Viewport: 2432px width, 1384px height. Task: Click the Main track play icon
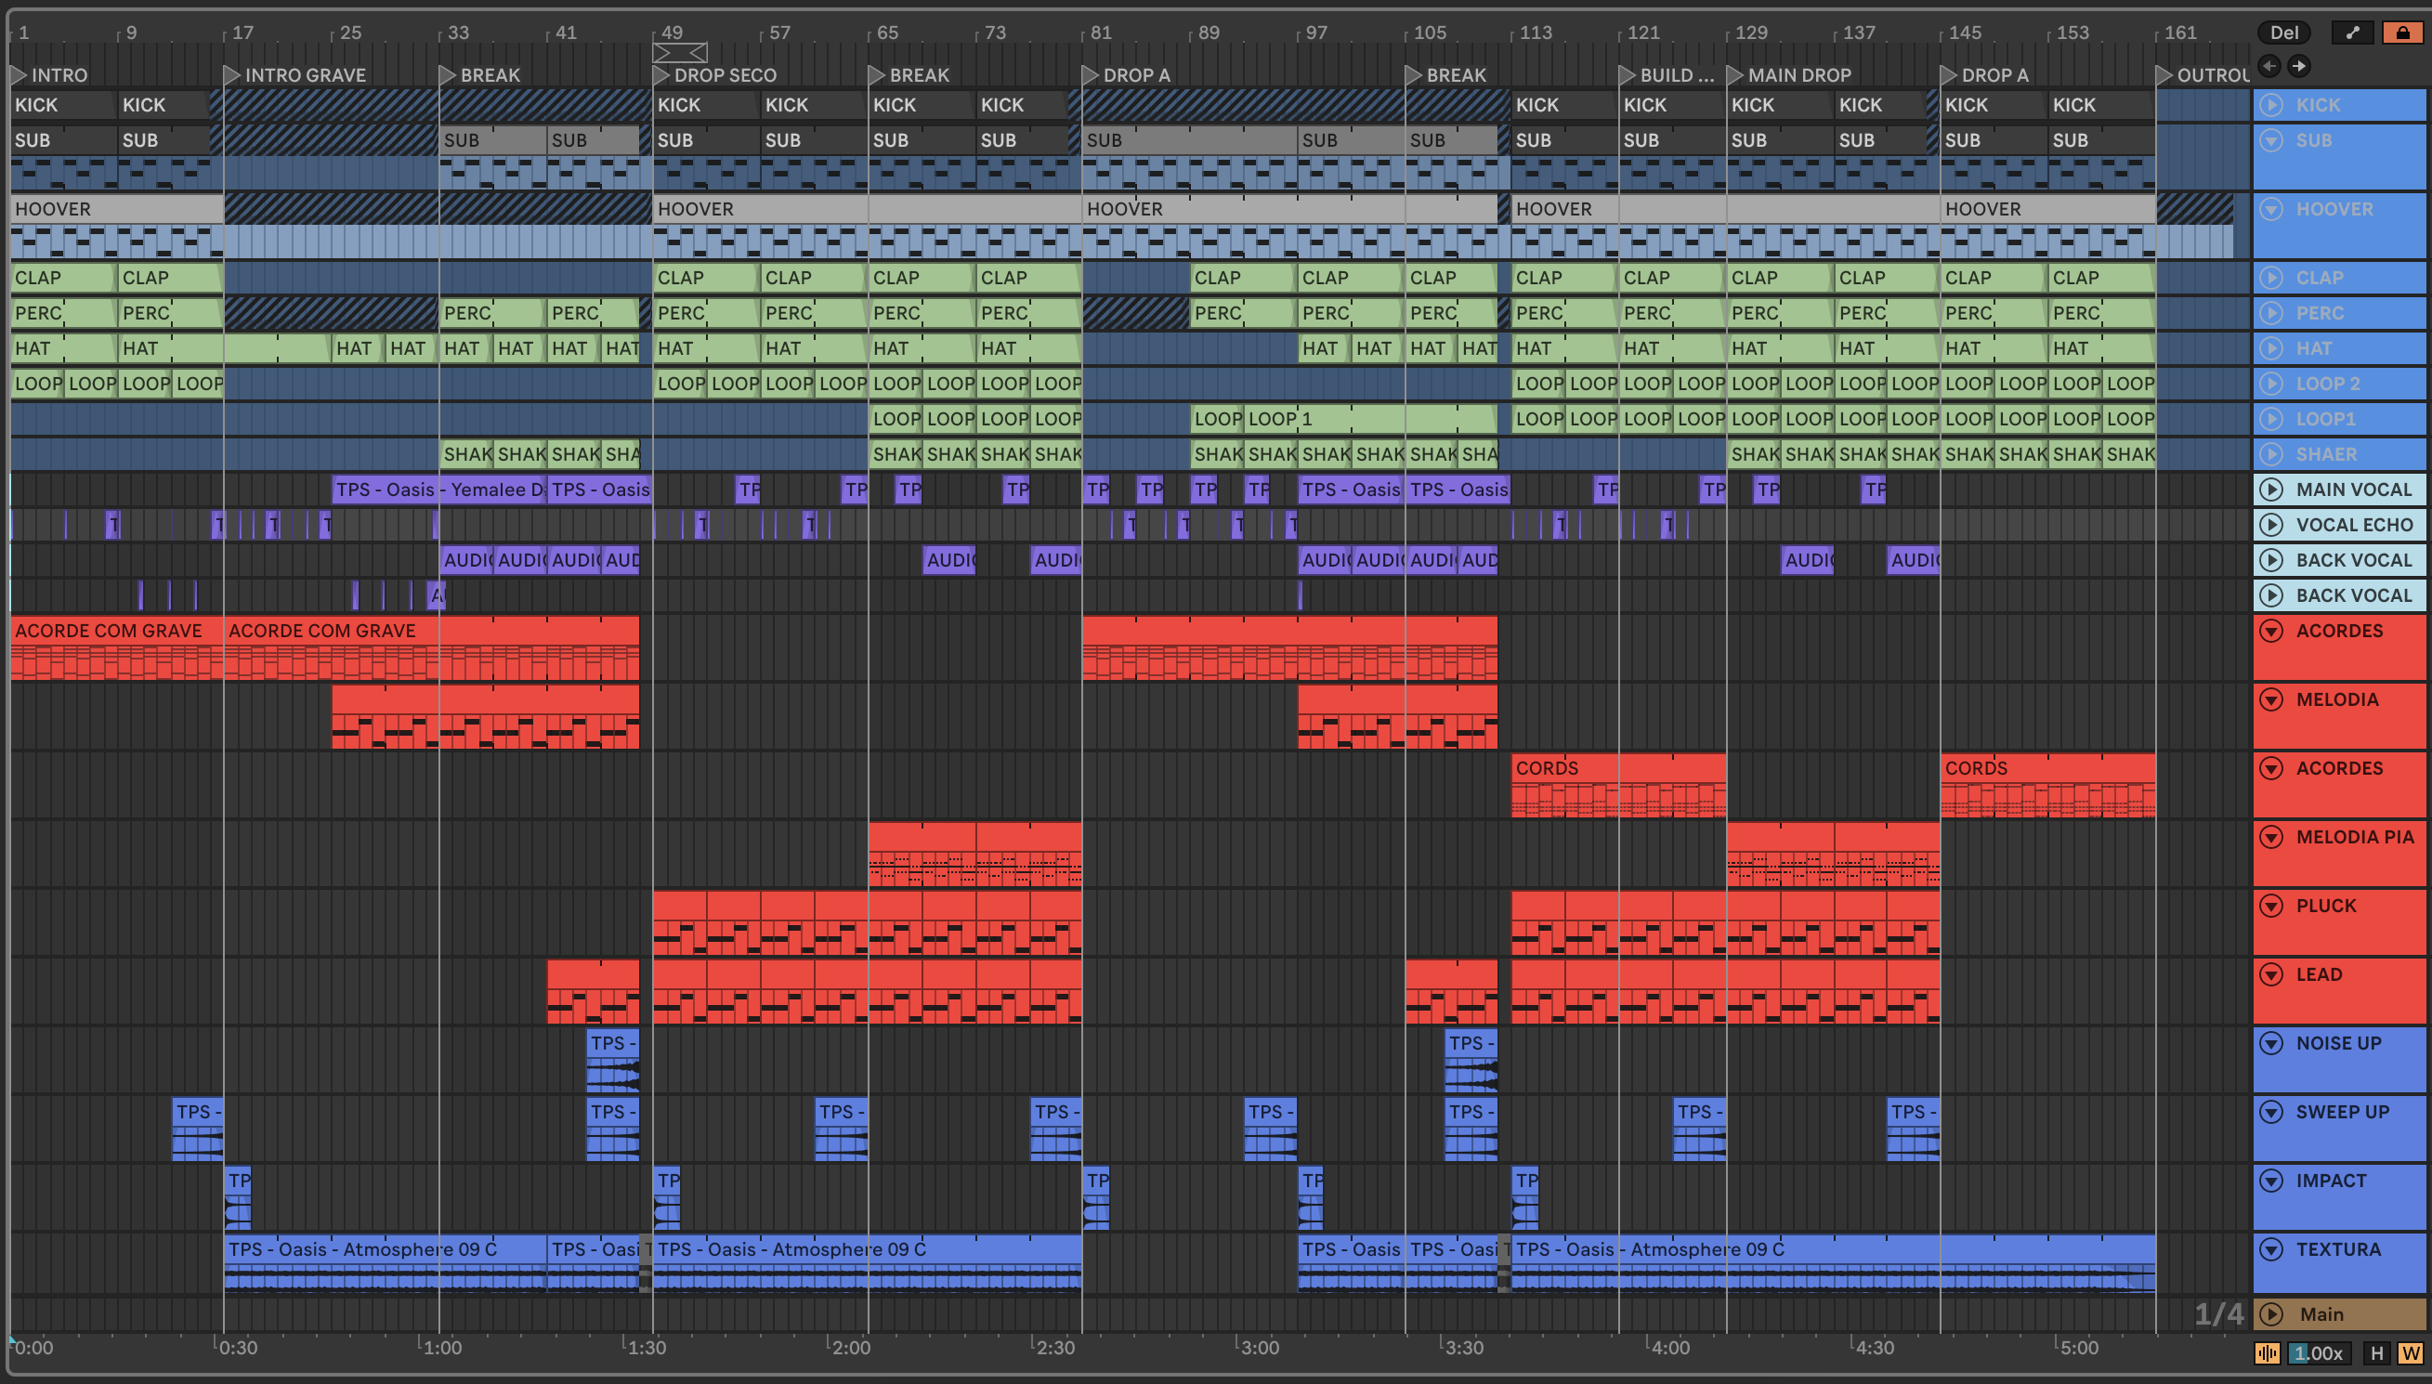point(2271,1313)
